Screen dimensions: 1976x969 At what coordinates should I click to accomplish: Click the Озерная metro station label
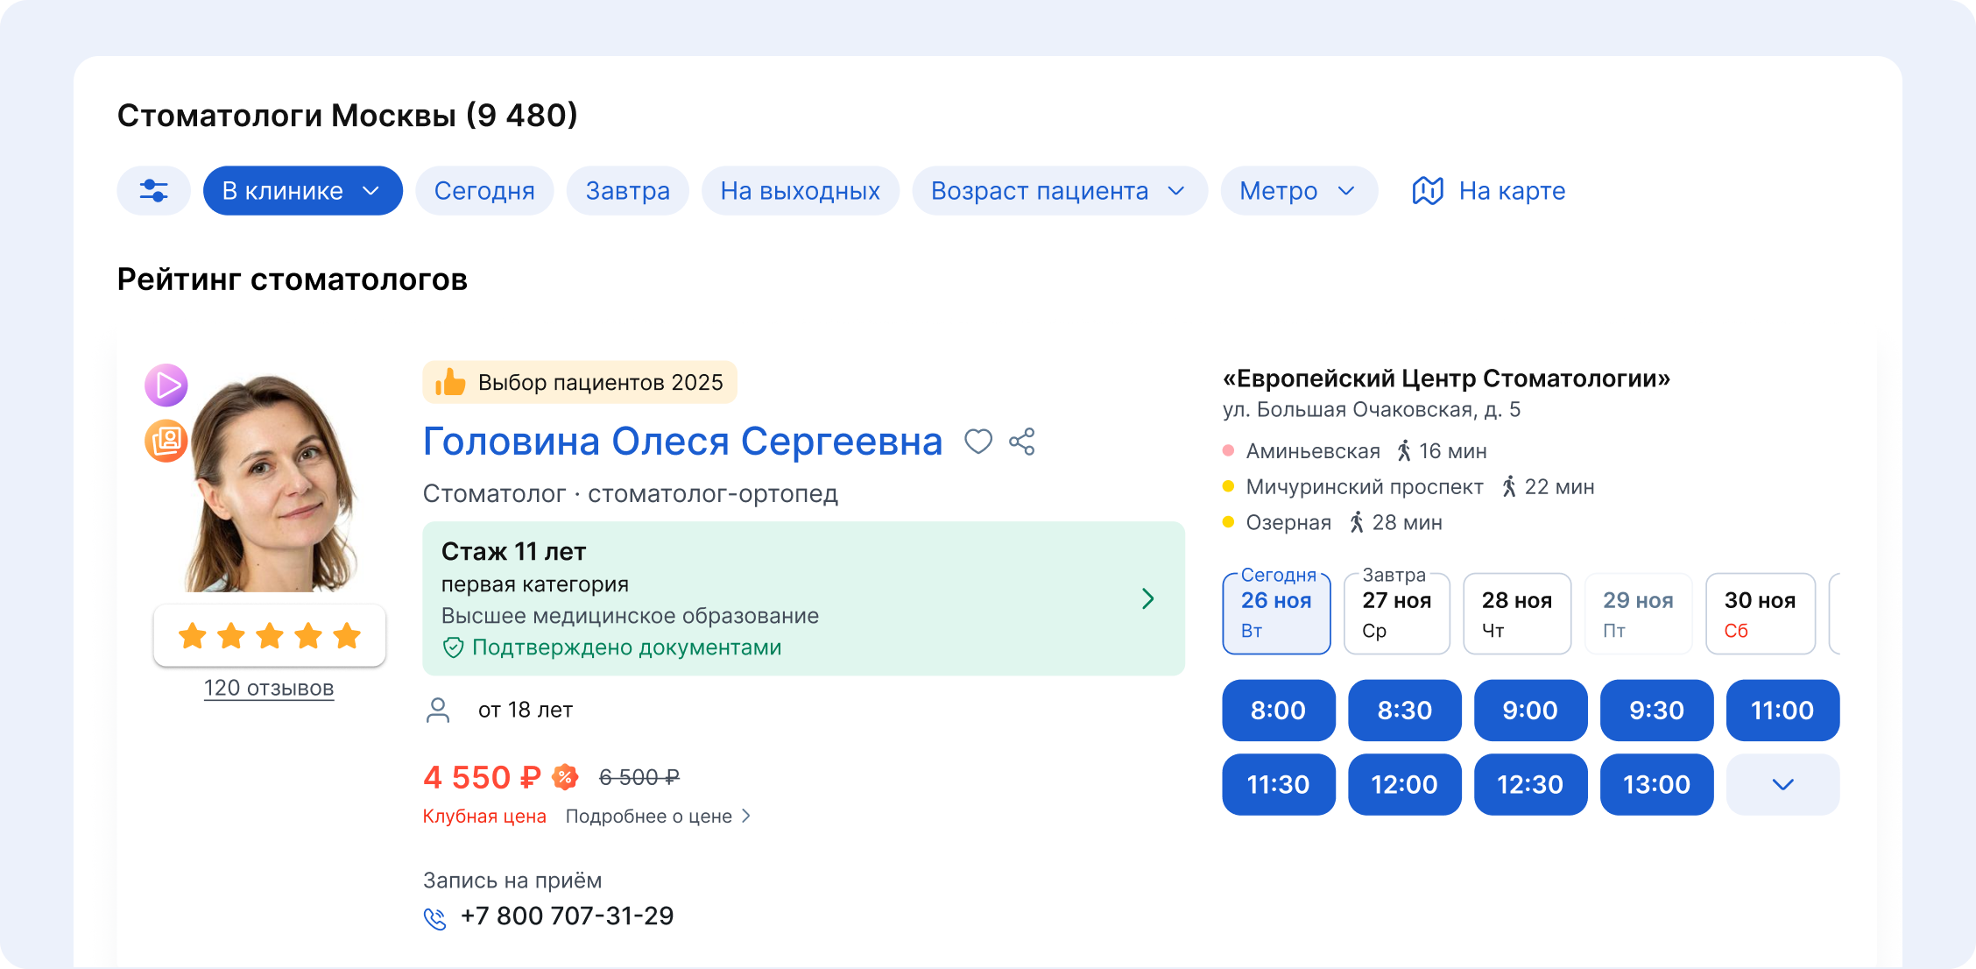pyautogui.click(x=1288, y=523)
